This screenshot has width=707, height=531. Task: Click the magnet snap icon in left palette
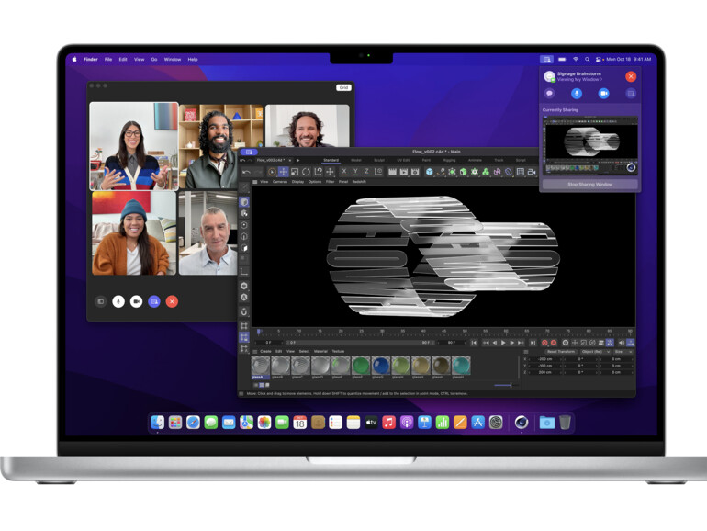coord(244,311)
